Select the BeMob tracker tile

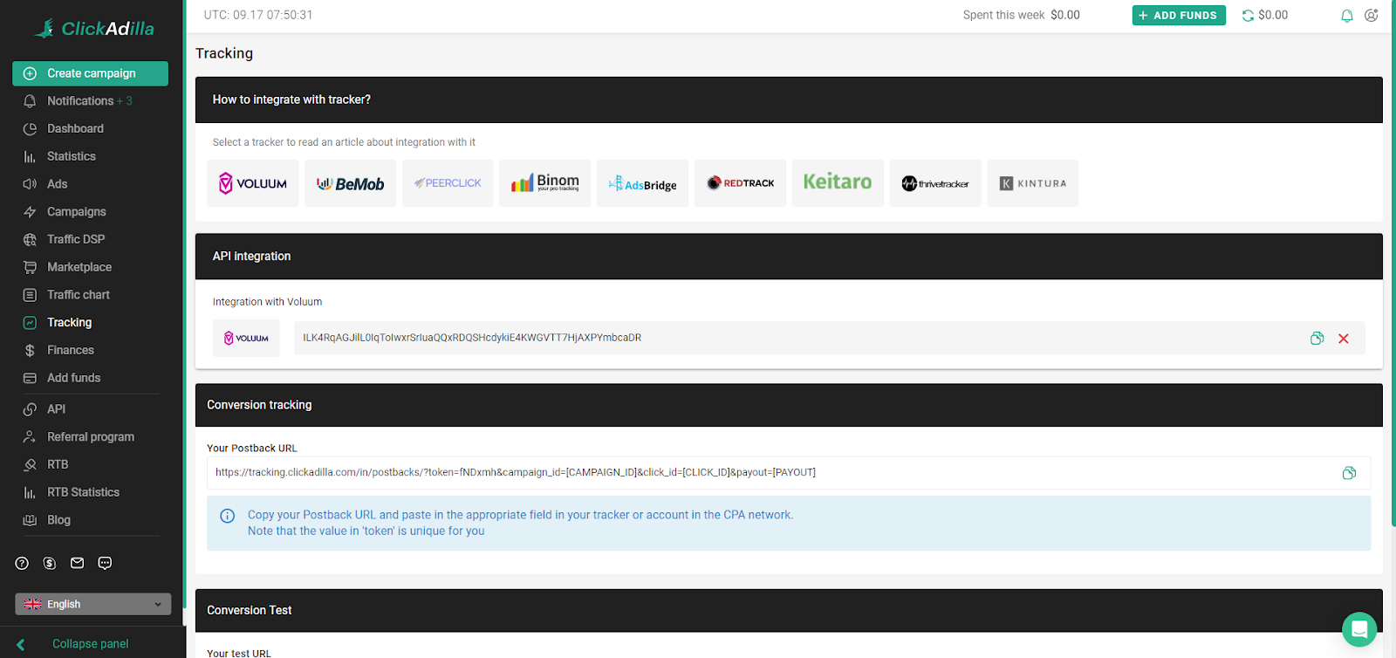(350, 183)
